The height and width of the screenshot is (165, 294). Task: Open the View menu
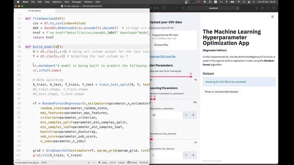(47, 2)
